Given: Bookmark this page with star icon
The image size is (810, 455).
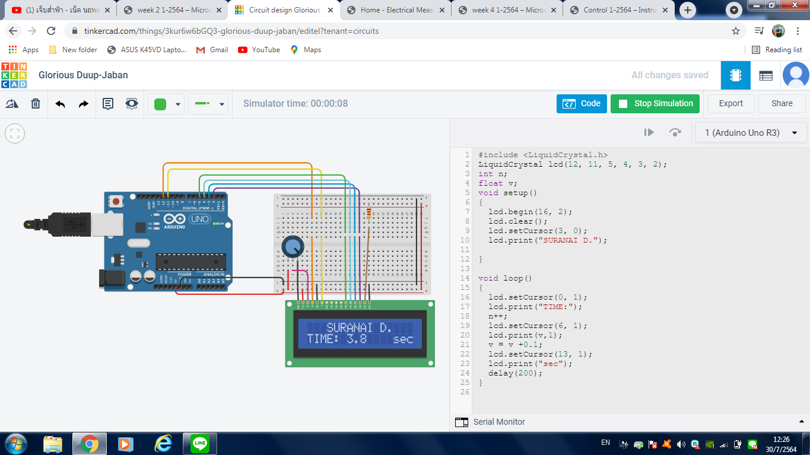Looking at the screenshot, I should pyautogui.click(x=736, y=31).
